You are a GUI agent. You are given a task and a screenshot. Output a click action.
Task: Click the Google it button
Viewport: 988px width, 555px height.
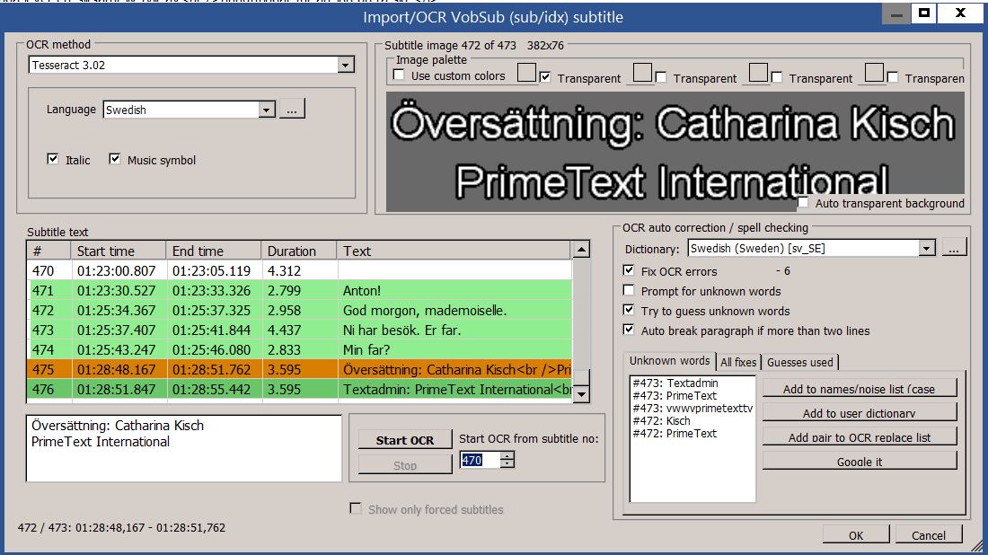860,461
